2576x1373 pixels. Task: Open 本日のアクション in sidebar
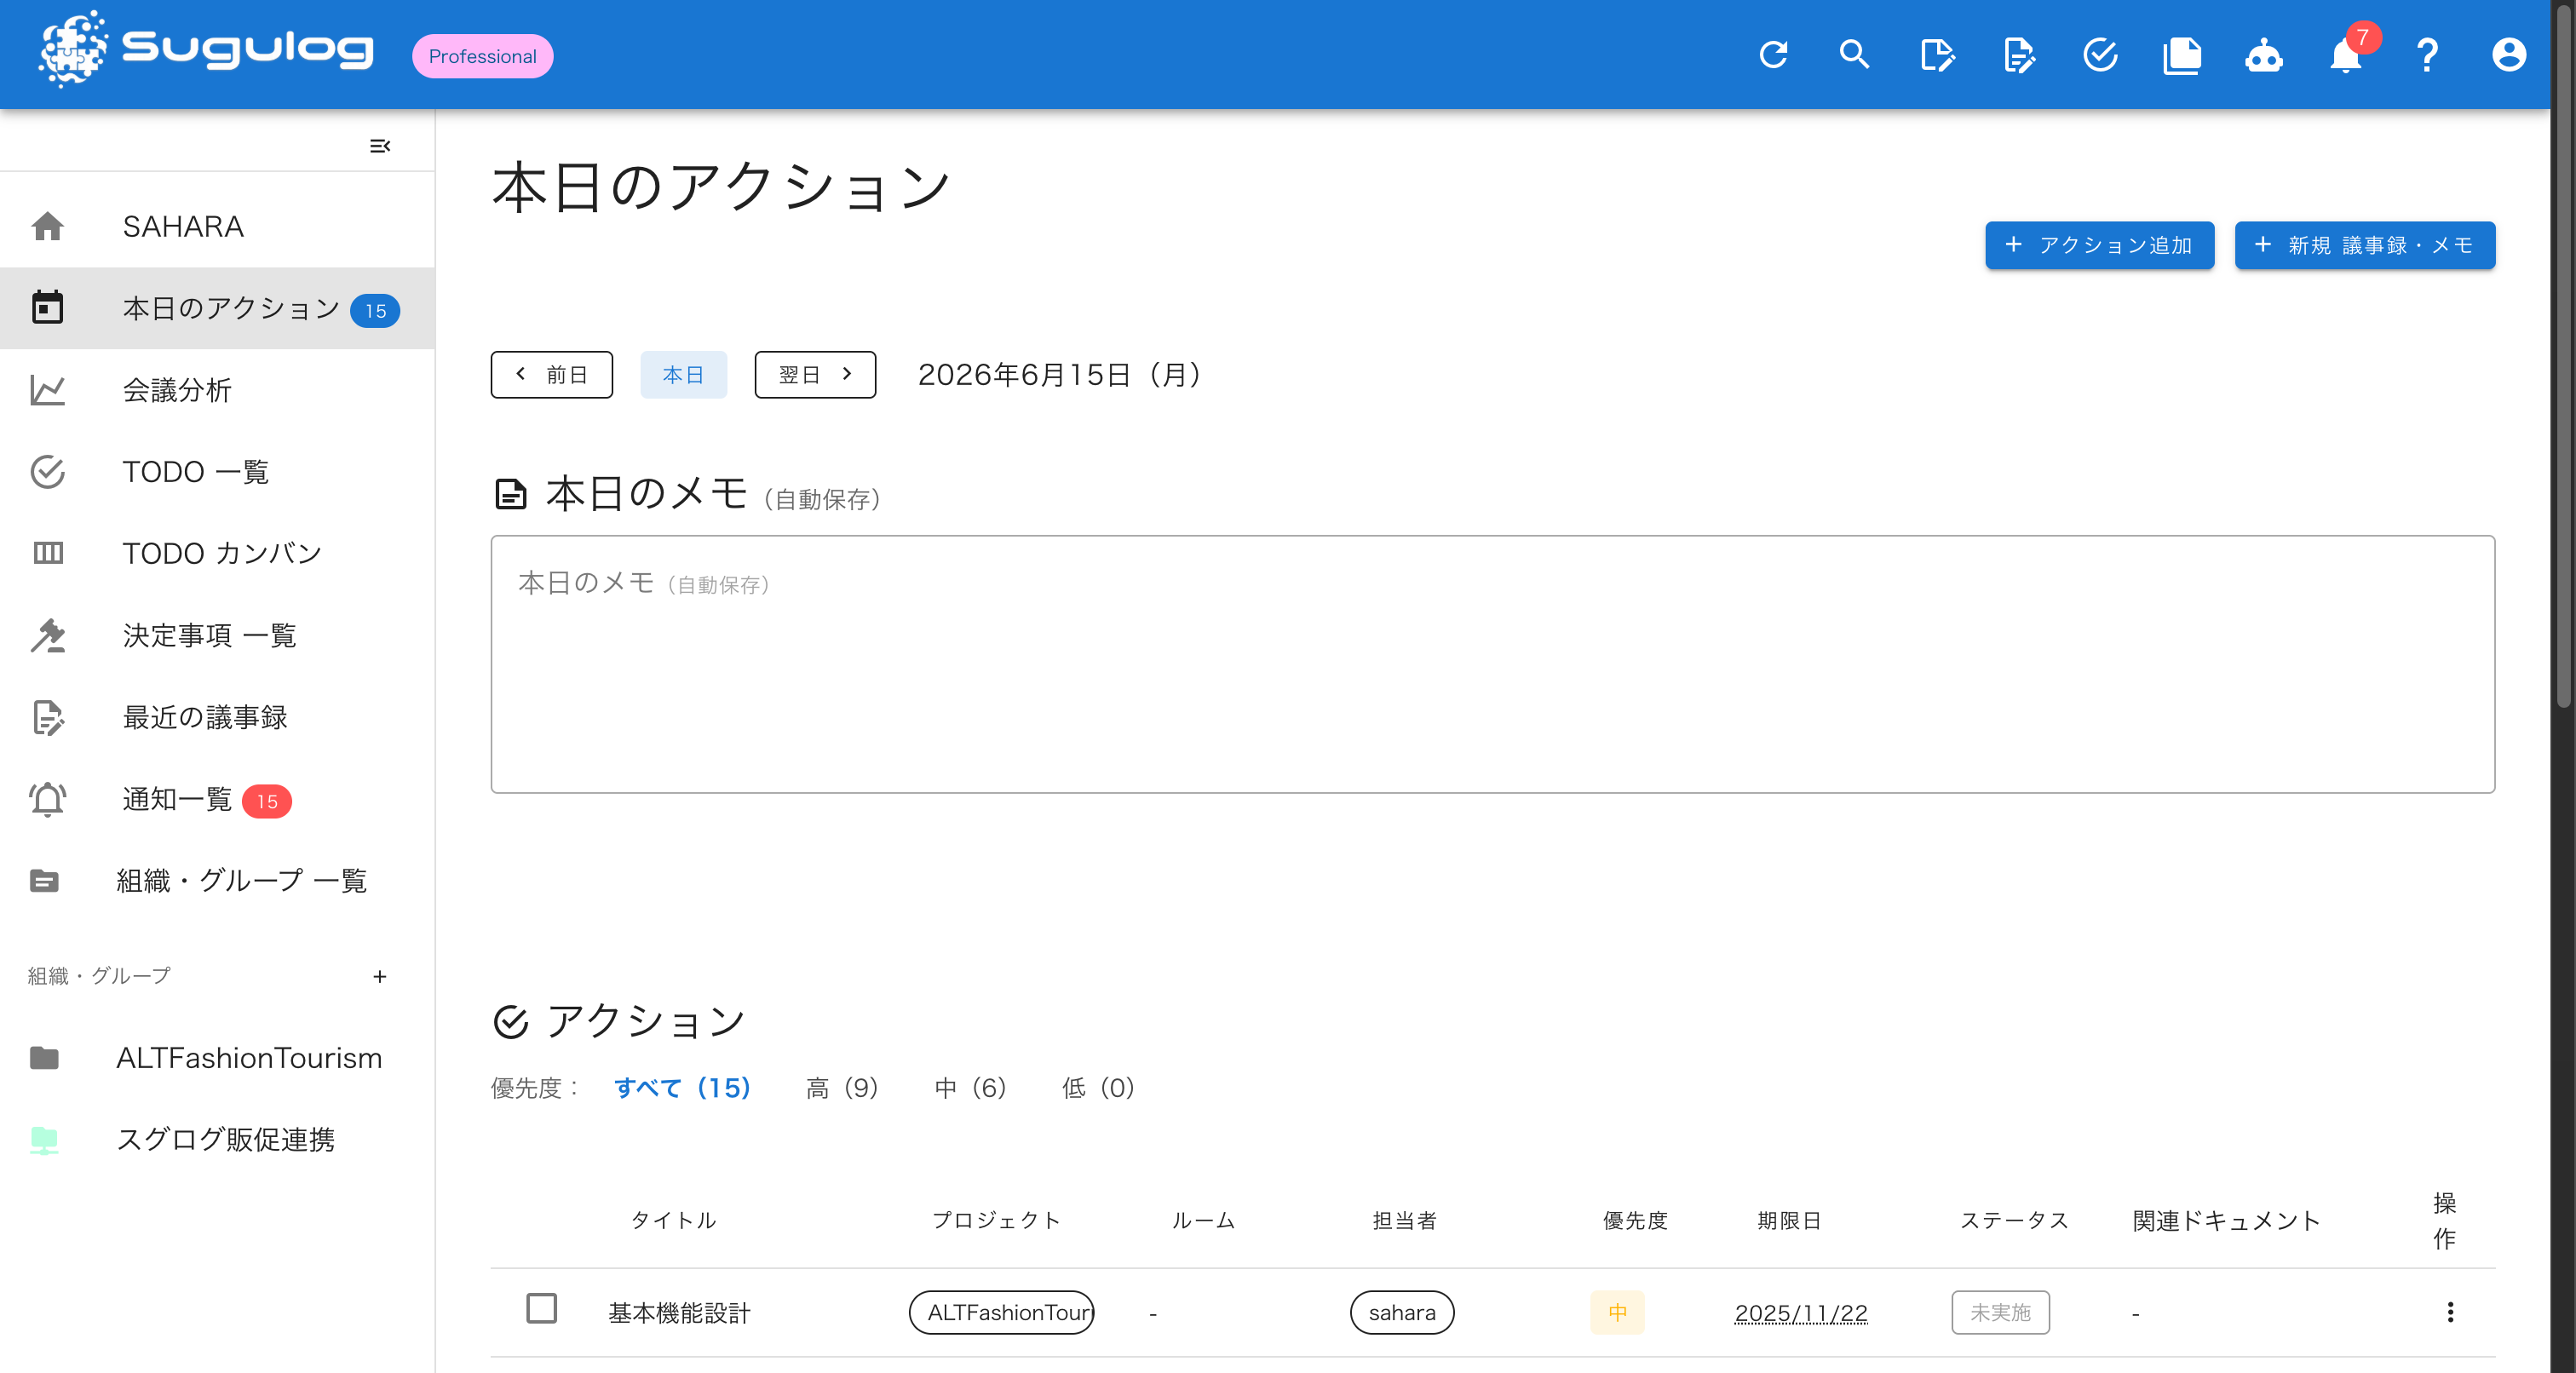click(217, 308)
